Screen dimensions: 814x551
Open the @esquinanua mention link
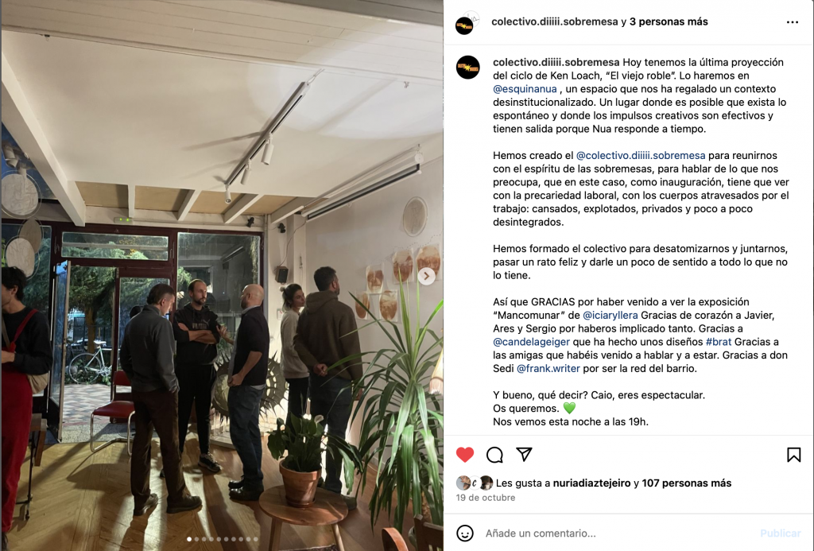coord(525,89)
